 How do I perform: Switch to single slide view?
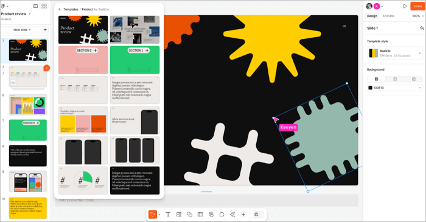point(35,6)
